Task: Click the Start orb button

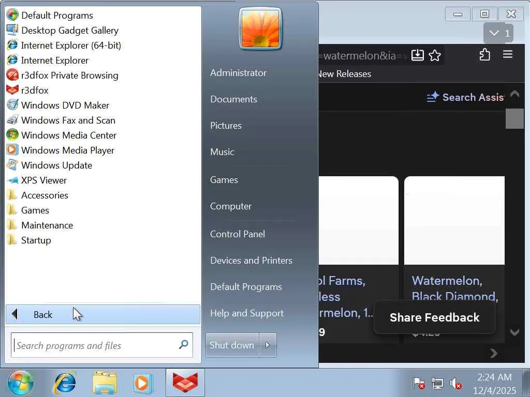Action: [x=21, y=383]
